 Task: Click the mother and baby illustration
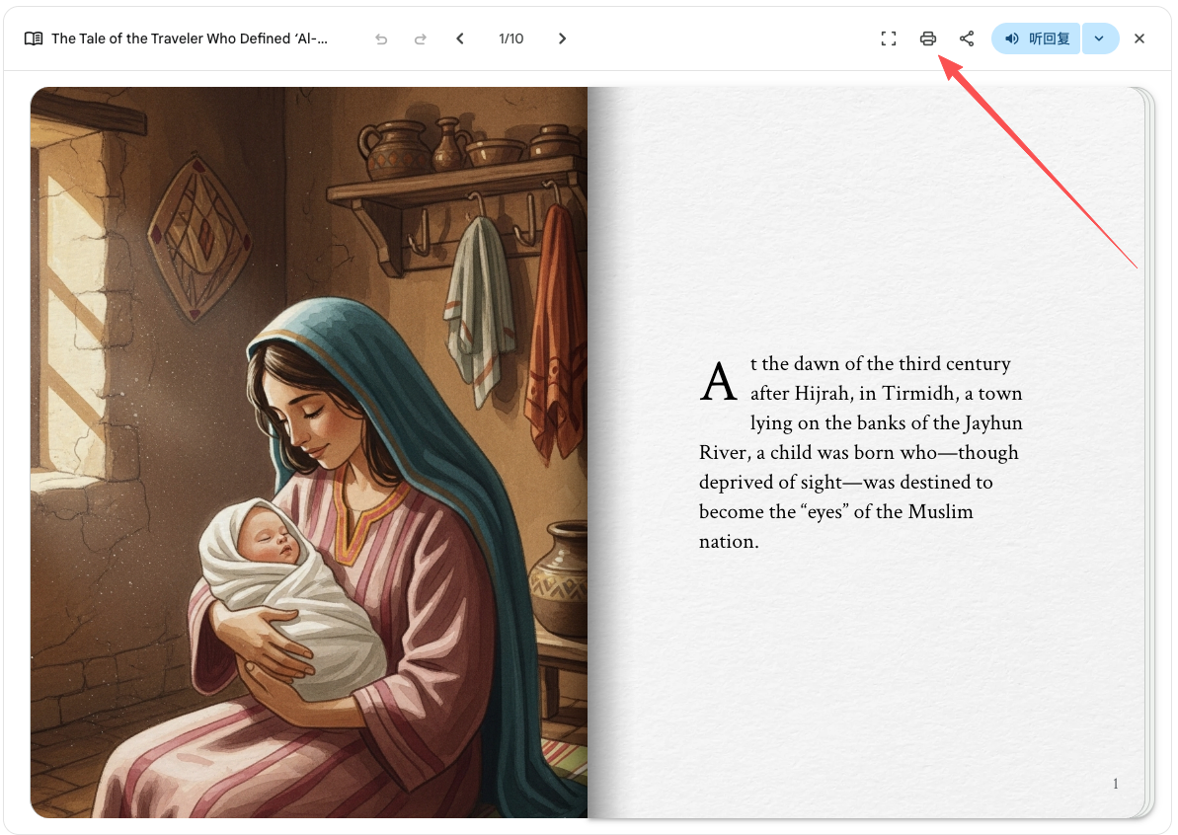point(309,452)
